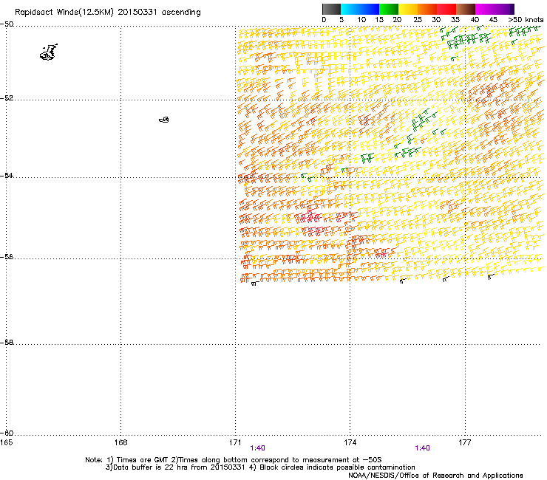Viewport: 547px width, 480px height.
Task: Click the '40' legend scale label
Action: pyautogui.click(x=475, y=20)
